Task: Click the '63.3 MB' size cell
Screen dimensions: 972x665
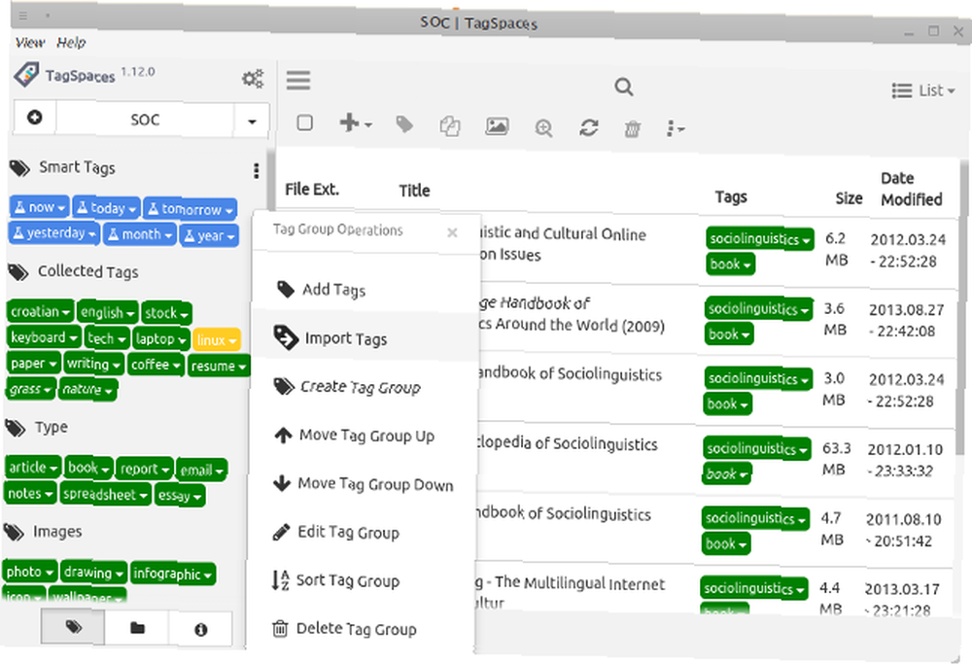Action: click(836, 459)
